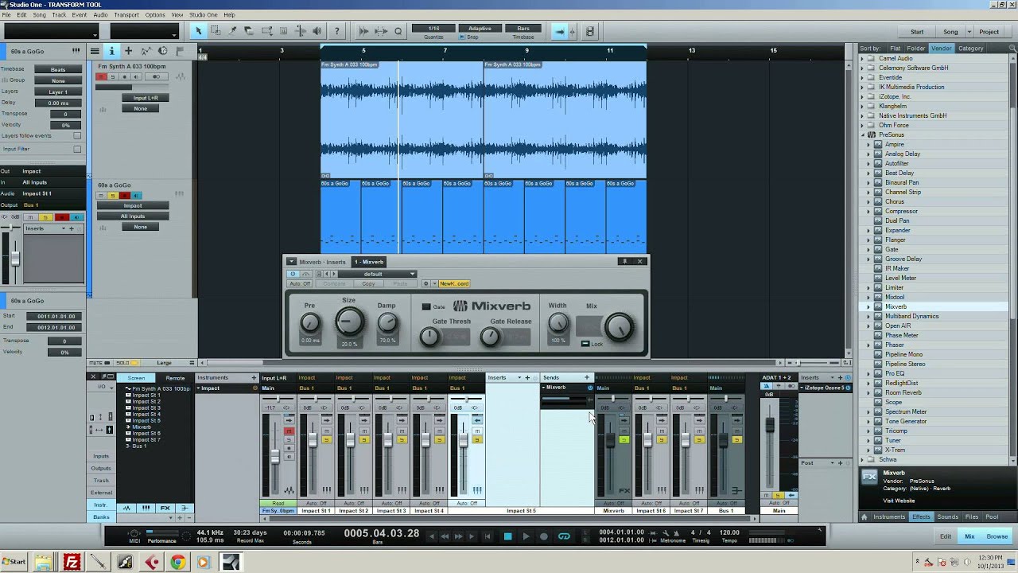Expand the Compressor plugin entry
Viewport: 1018px width, 573px height.
coord(868,211)
